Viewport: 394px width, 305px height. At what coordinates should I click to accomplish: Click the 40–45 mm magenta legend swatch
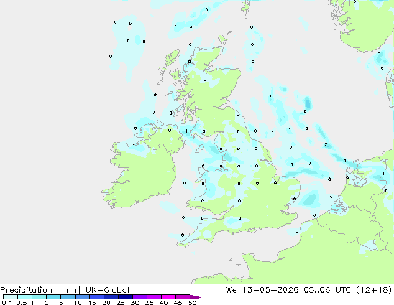click(168, 297)
